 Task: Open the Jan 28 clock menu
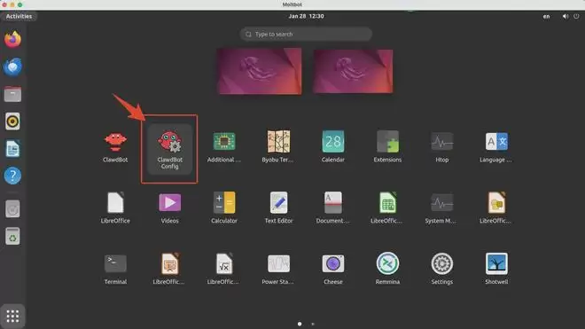(306, 16)
